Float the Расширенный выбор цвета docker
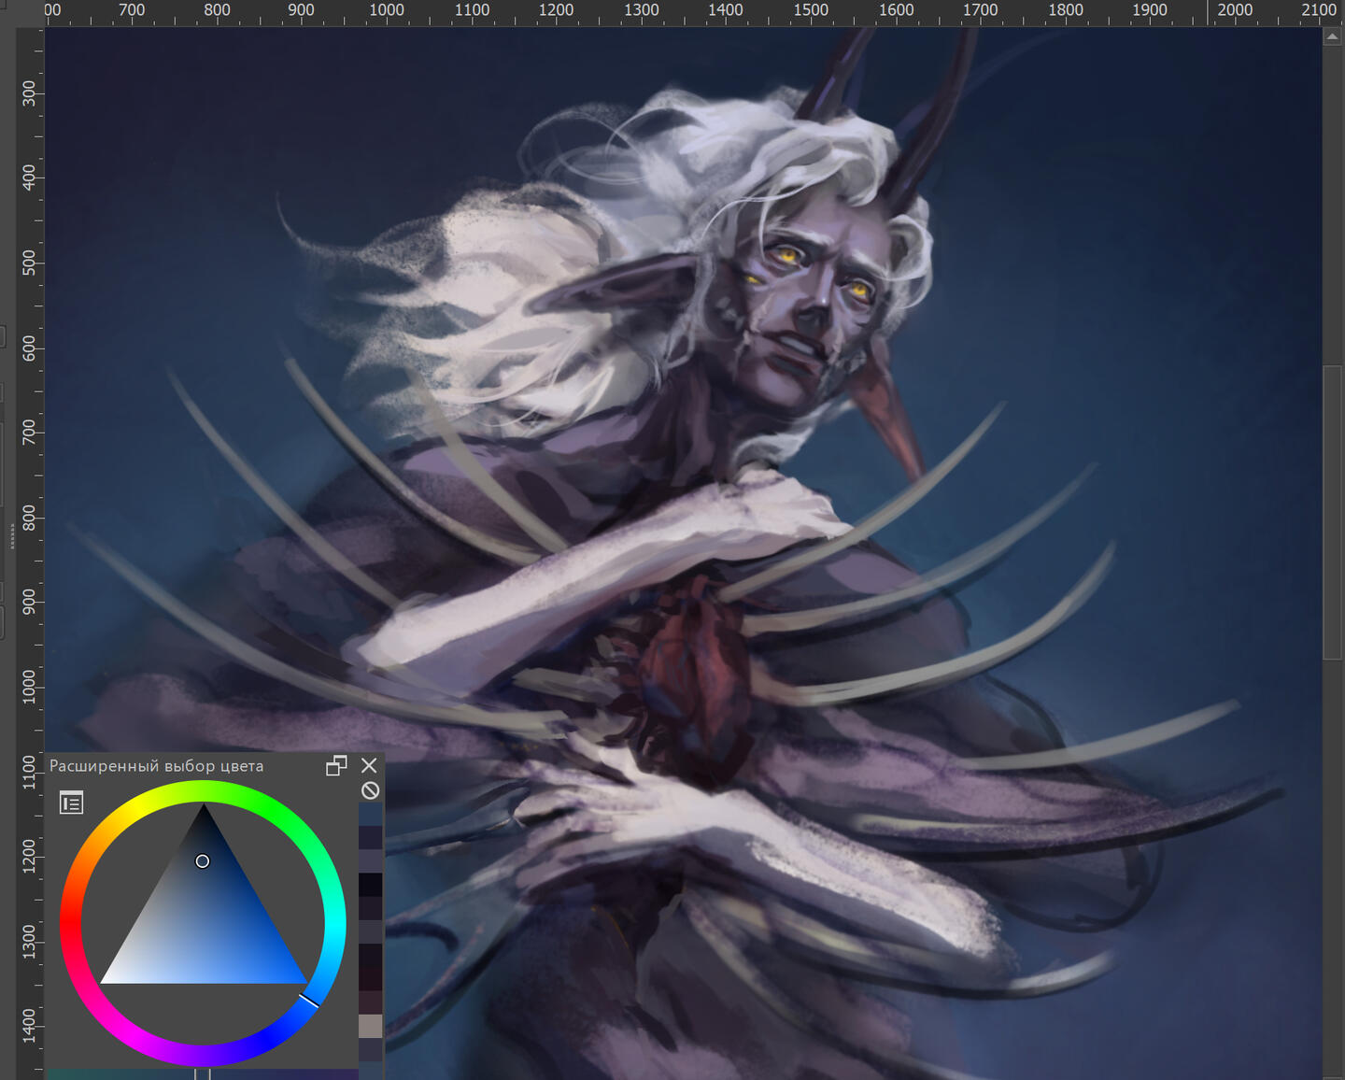This screenshot has width=1345, height=1080. click(336, 766)
